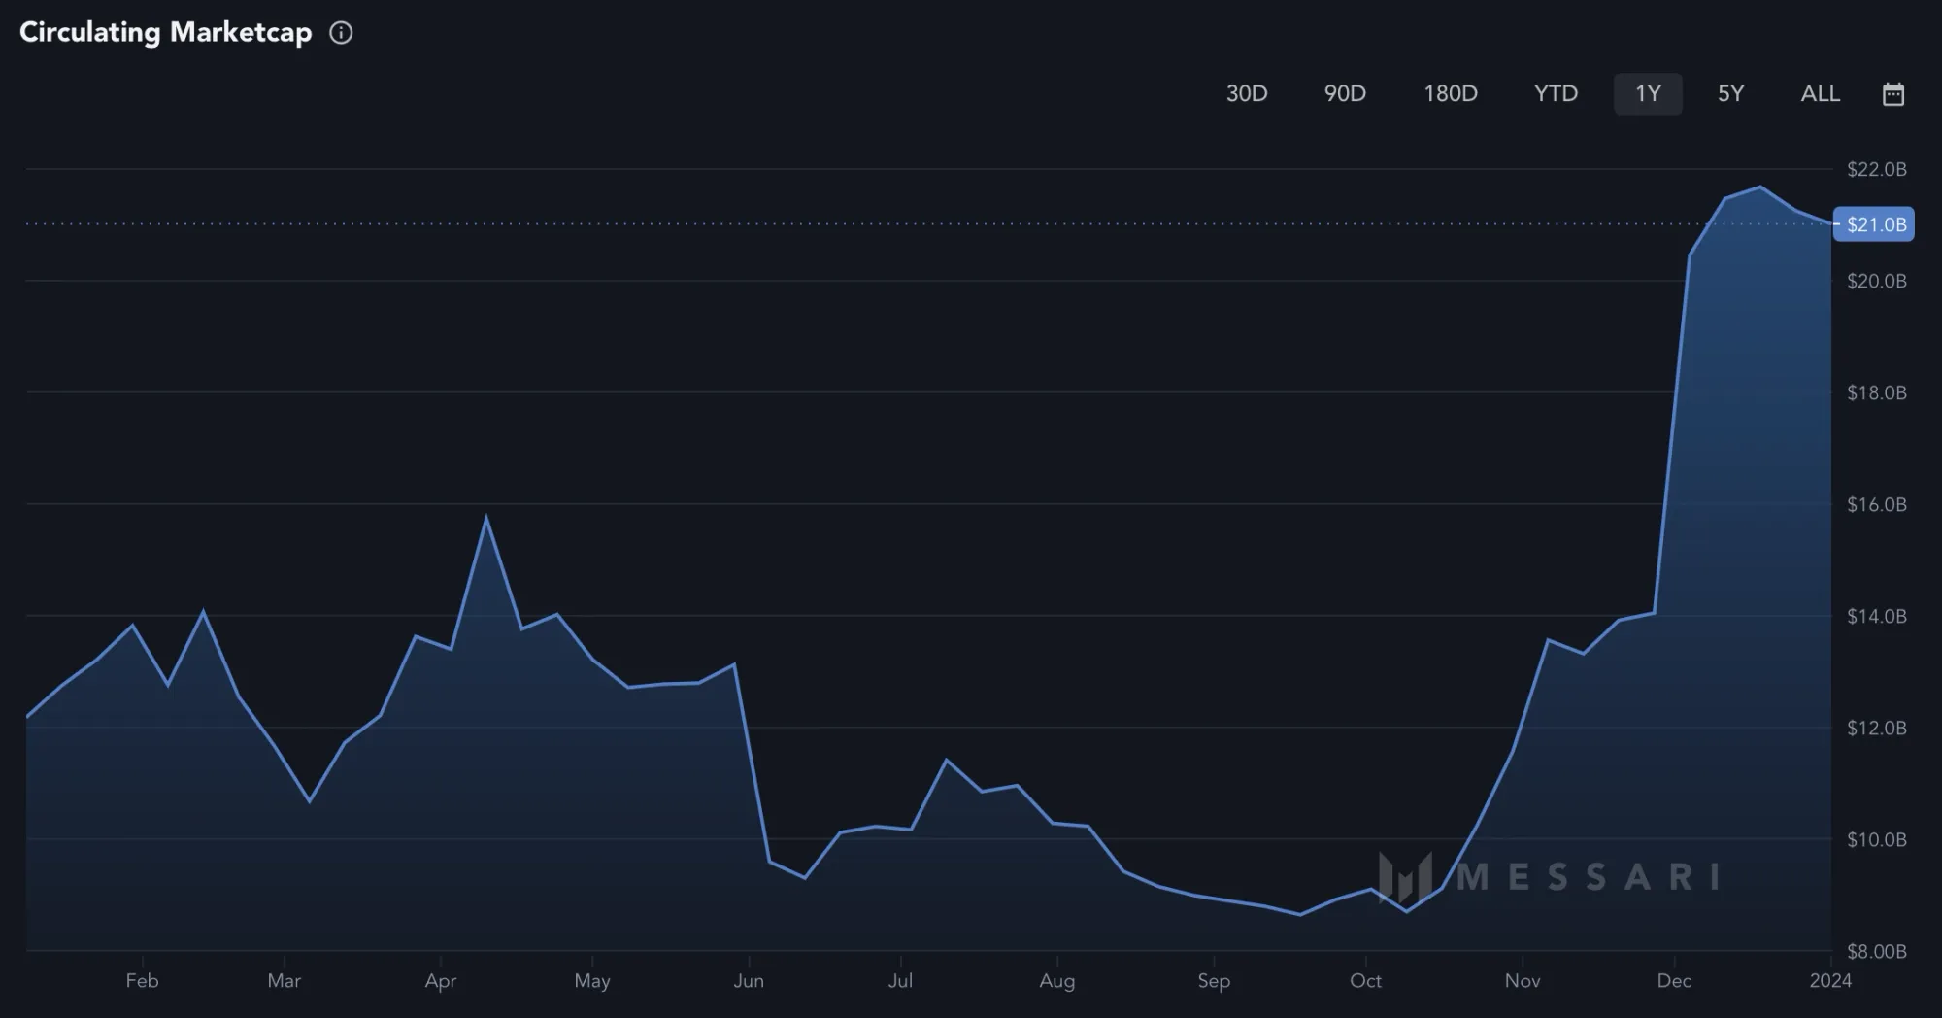Click the 2024 axis label
This screenshot has width=1942, height=1018.
1830,981
